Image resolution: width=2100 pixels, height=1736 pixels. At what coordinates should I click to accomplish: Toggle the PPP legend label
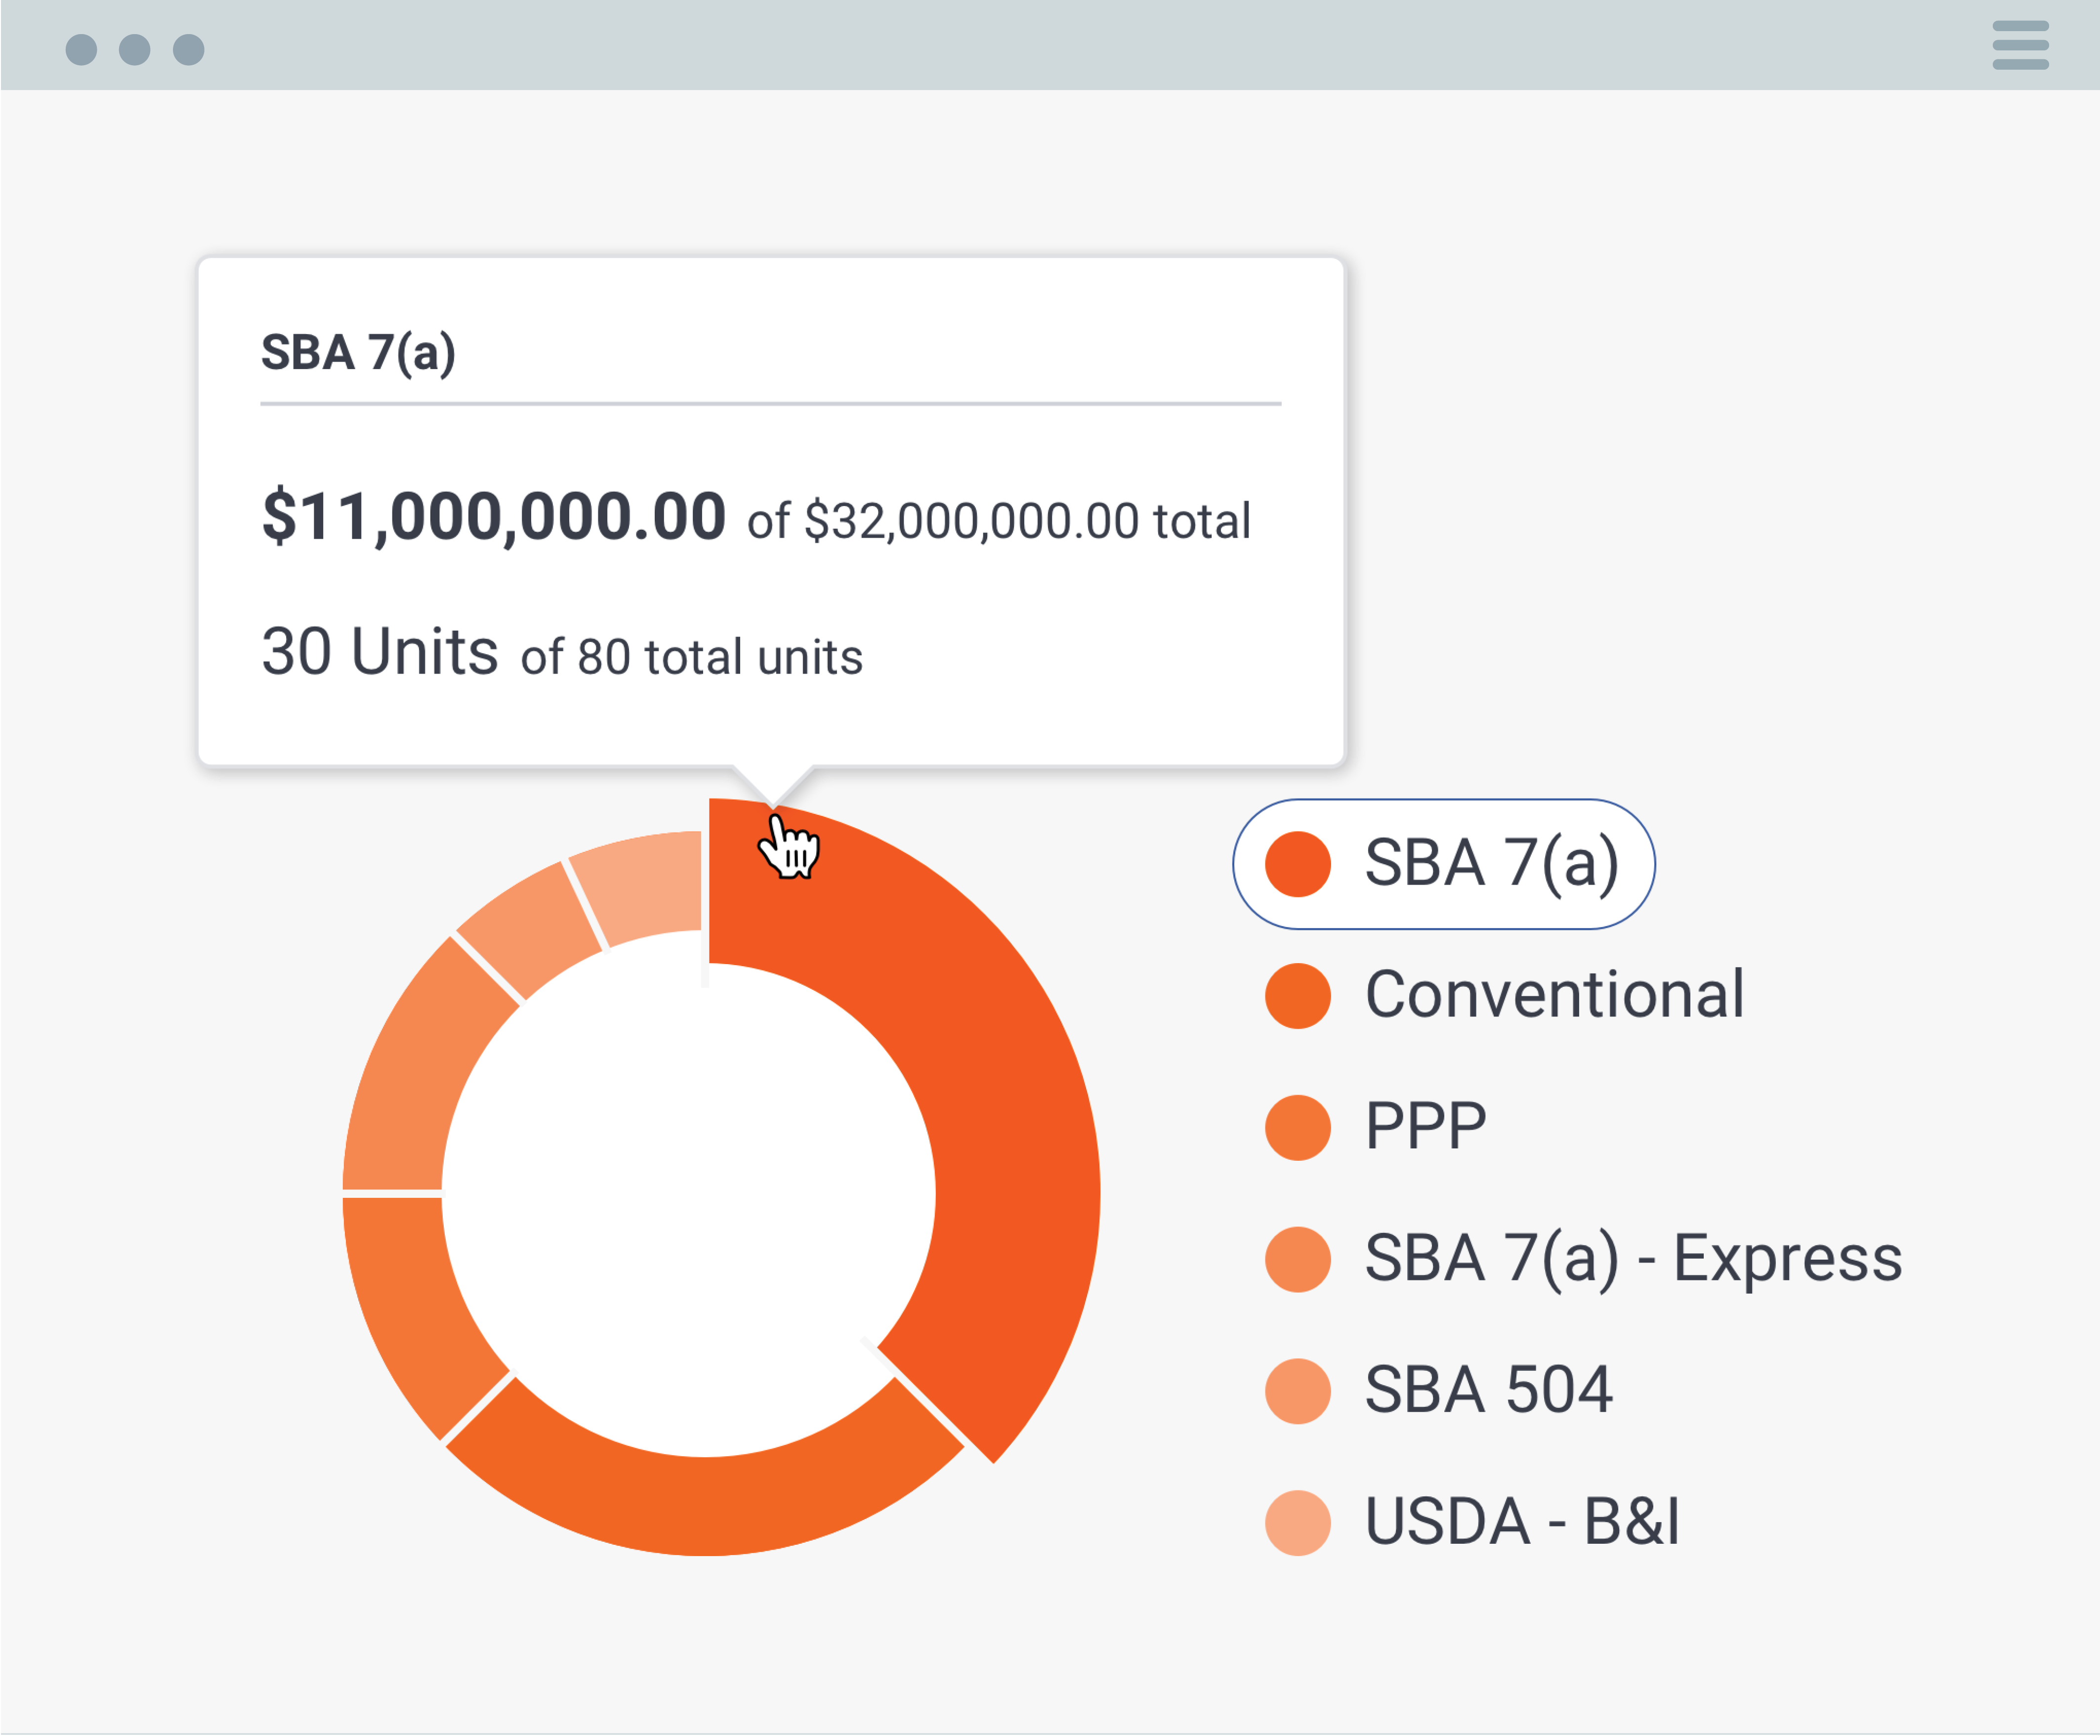[1425, 1127]
